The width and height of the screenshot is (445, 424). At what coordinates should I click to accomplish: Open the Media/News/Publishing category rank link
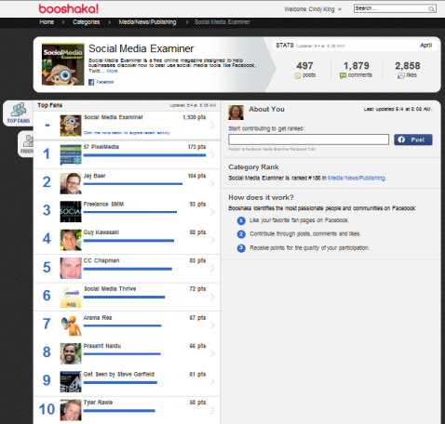point(357,178)
